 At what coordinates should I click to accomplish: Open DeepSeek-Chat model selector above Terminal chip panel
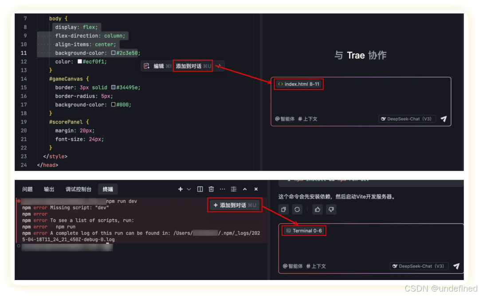pyautogui.click(x=419, y=266)
